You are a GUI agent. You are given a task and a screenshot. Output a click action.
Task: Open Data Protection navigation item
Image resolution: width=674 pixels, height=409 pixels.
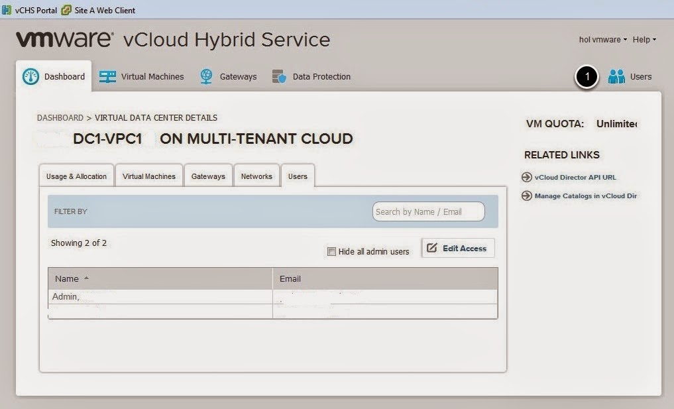pyautogui.click(x=311, y=76)
